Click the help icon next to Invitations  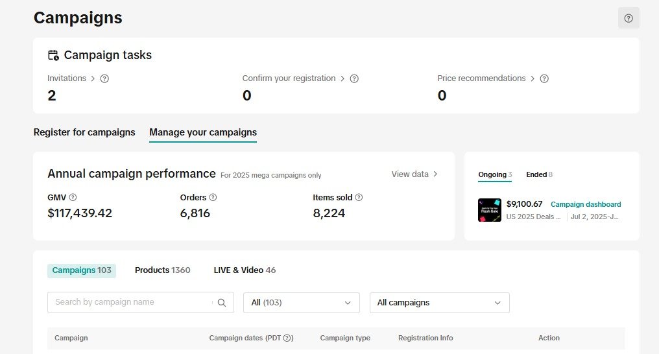coord(104,78)
